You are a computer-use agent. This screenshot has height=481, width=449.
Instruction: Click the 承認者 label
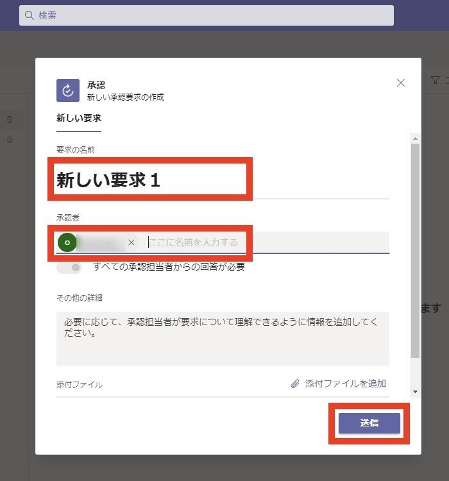click(68, 218)
